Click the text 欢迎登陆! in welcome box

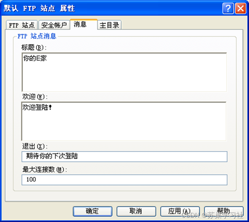click(x=37, y=107)
